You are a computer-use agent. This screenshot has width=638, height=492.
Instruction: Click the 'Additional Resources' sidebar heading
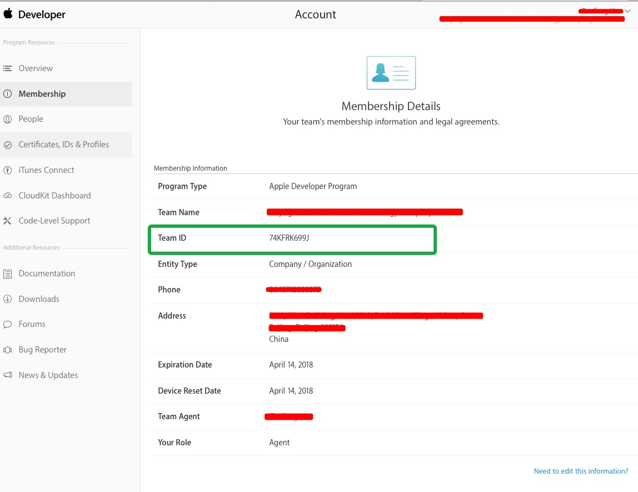tap(32, 247)
